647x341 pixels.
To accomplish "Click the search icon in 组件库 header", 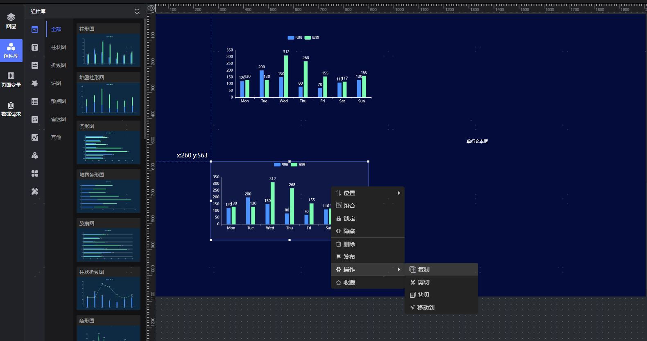I will (137, 11).
